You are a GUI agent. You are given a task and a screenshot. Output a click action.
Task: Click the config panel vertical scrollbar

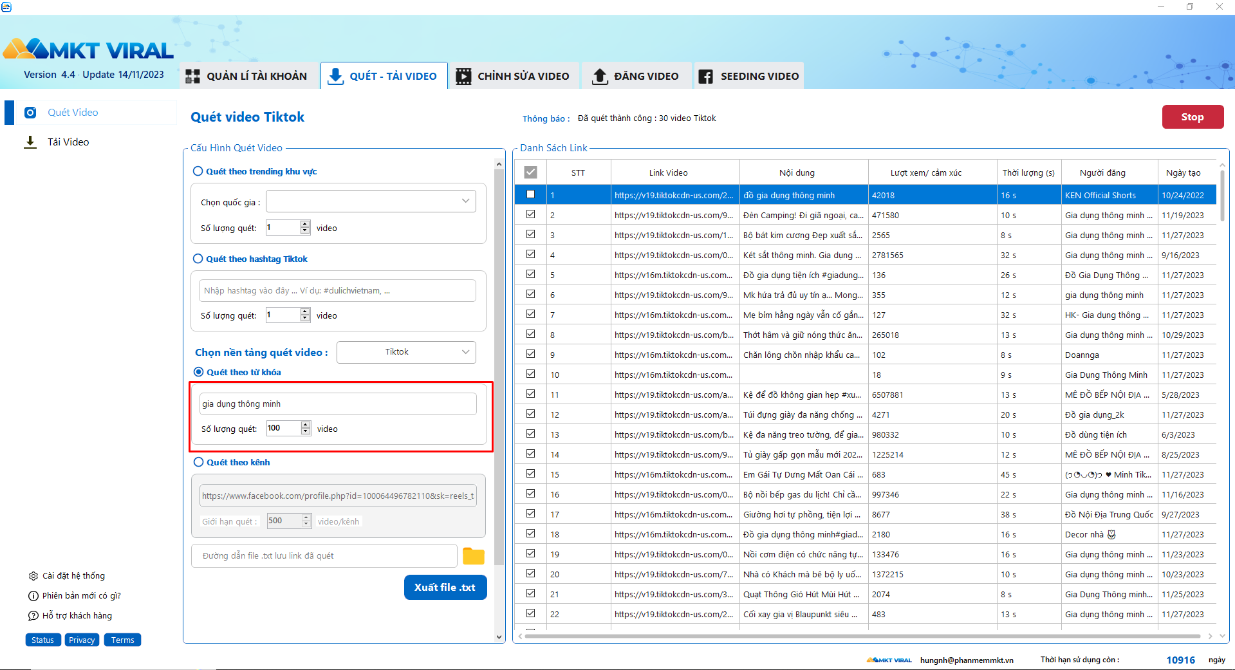pyautogui.click(x=499, y=367)
